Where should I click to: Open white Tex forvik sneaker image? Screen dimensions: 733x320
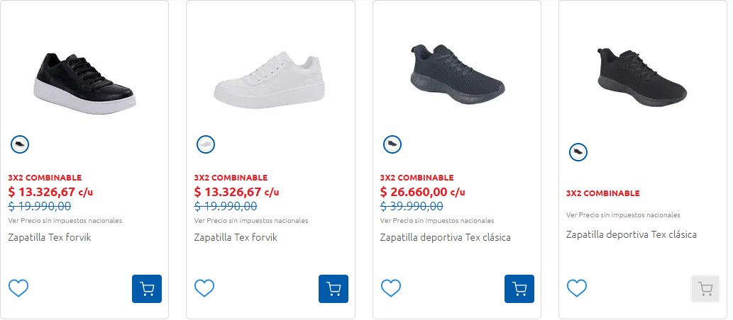(270, 79)
